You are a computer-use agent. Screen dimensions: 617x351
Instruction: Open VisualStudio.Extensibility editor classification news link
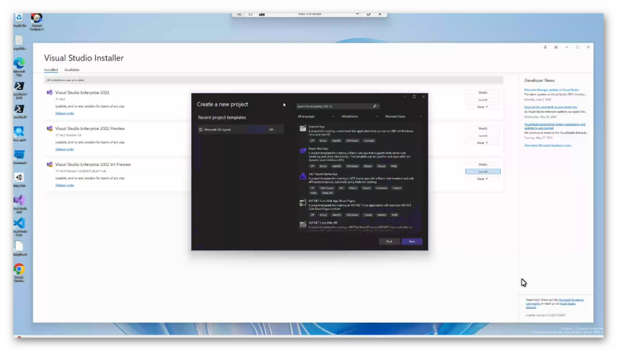(x=554, y=126)
